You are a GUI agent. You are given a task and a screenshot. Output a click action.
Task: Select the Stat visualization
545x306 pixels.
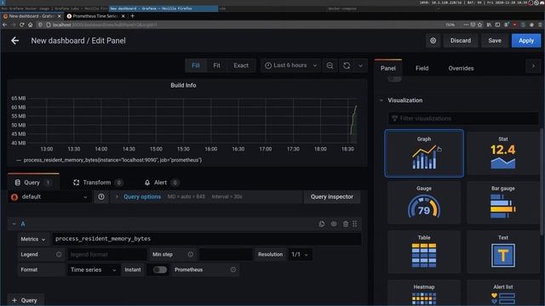point(503,153)
